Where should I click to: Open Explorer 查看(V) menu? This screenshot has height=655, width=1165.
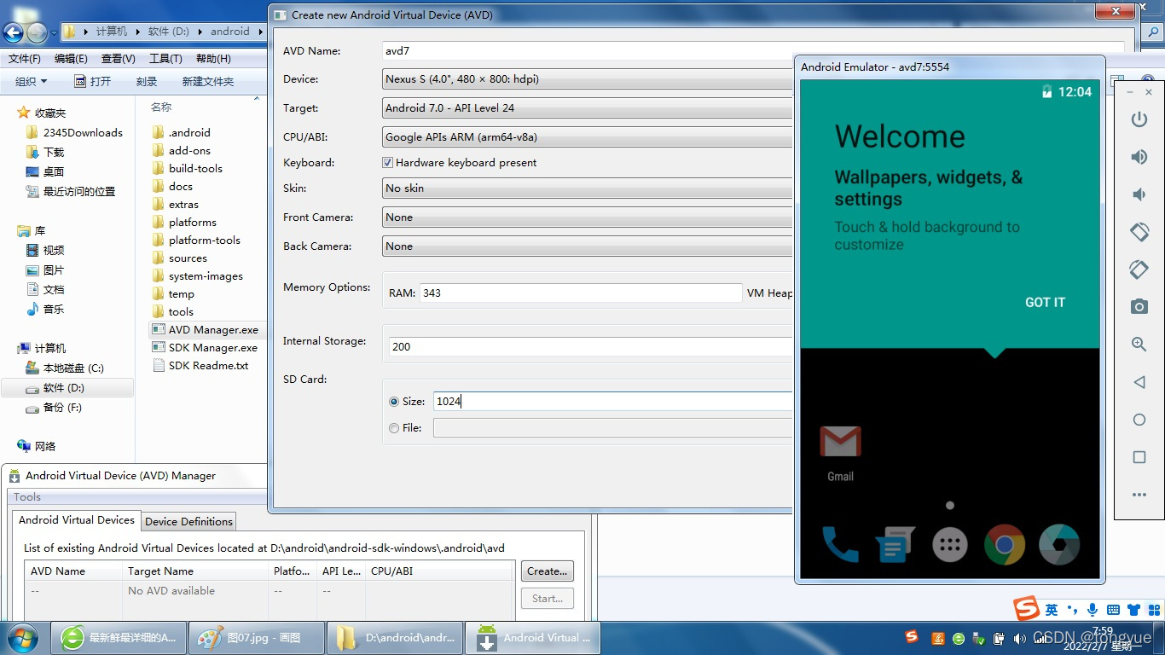click(x=118, y=59)
